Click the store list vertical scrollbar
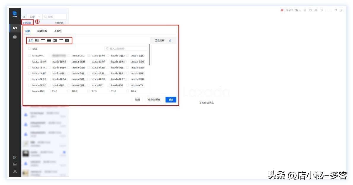Image resolution: width=353 pixels, height=185 pixels. point(150,55)
